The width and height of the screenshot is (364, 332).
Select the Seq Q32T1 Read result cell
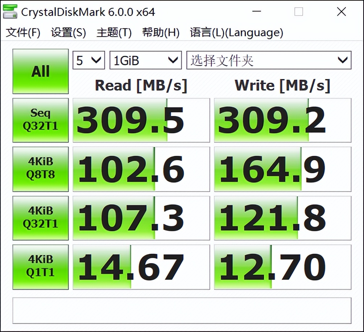141,120
